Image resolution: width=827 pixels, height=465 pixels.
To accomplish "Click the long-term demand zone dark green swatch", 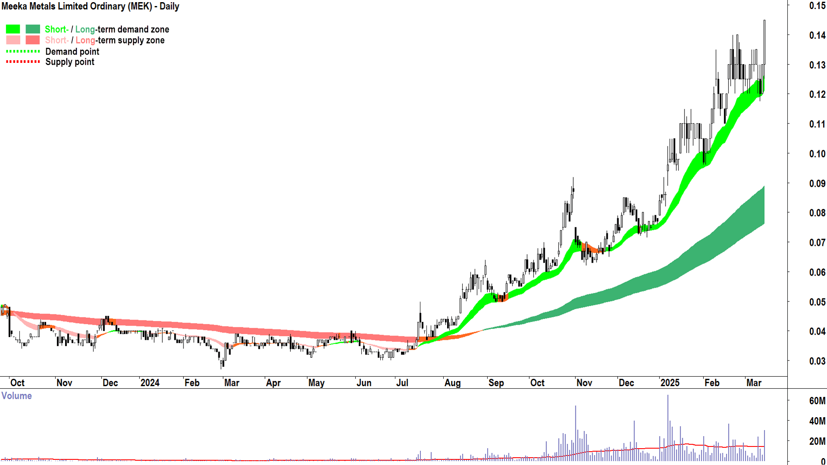I will 33,29.
